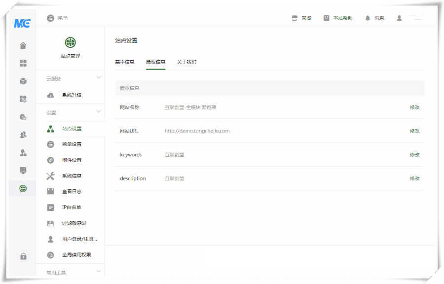This screenshot has height=284, width=444.
Task: Switch to the 基本信息 tab
Action: [x=124, y=62]
